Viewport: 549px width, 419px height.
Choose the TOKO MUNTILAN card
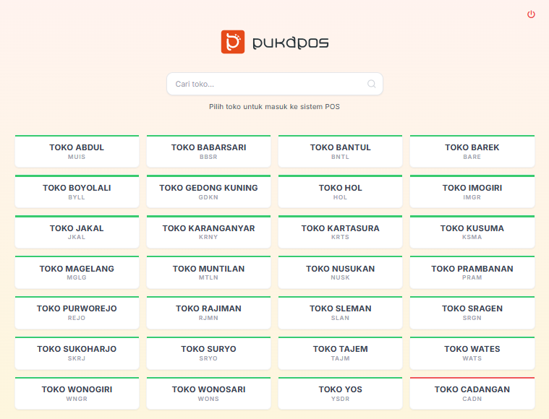tap(208, 272)
